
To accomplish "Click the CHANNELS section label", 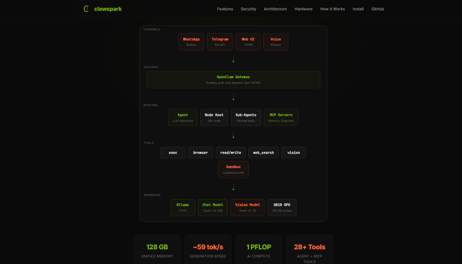I will click(152, 29).
